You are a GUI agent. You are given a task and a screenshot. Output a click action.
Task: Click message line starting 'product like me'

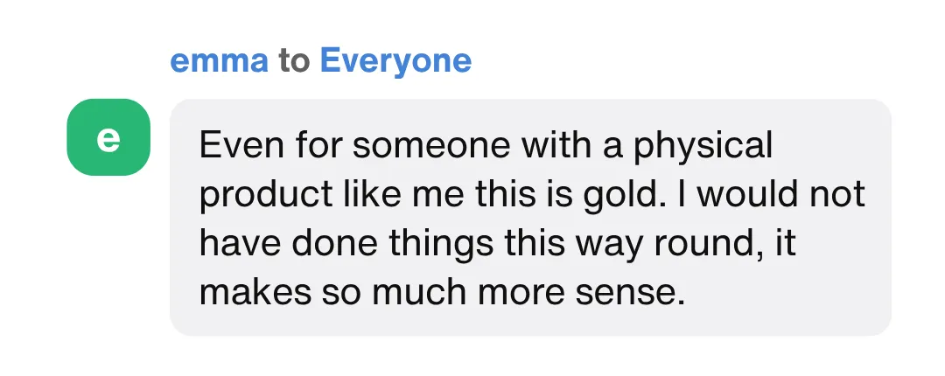(532, 194)
